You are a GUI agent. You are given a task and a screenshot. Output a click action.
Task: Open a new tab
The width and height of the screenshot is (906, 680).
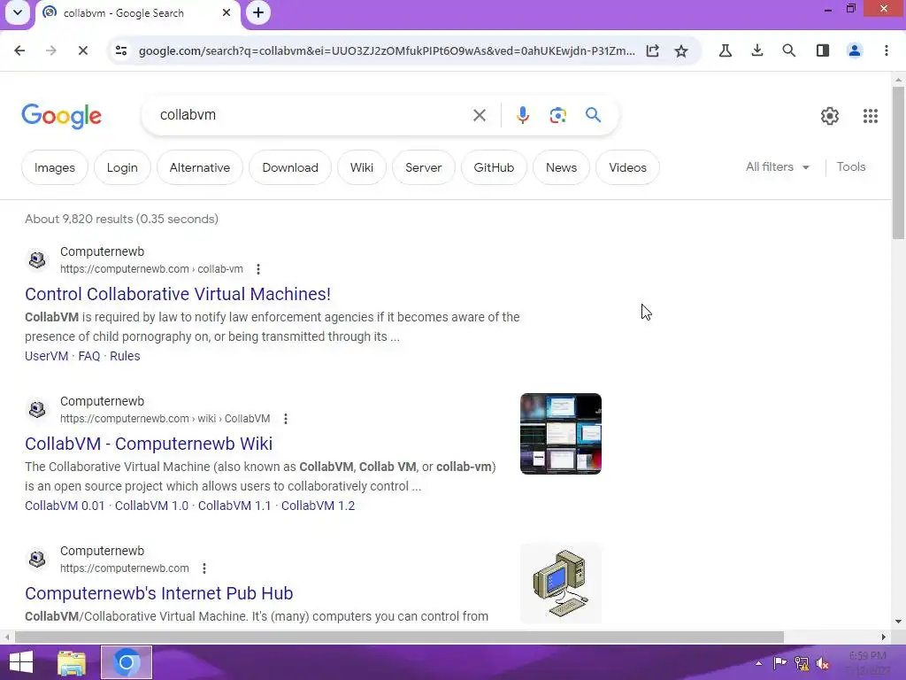pyautogui.click(x=258, y=12)
